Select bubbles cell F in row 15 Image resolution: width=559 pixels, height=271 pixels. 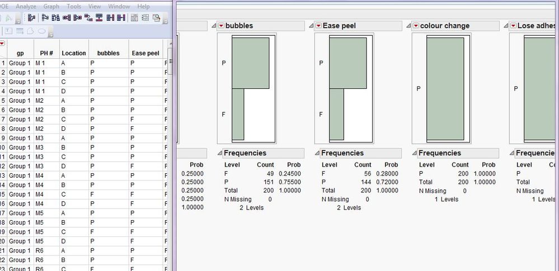click(109, 194)
